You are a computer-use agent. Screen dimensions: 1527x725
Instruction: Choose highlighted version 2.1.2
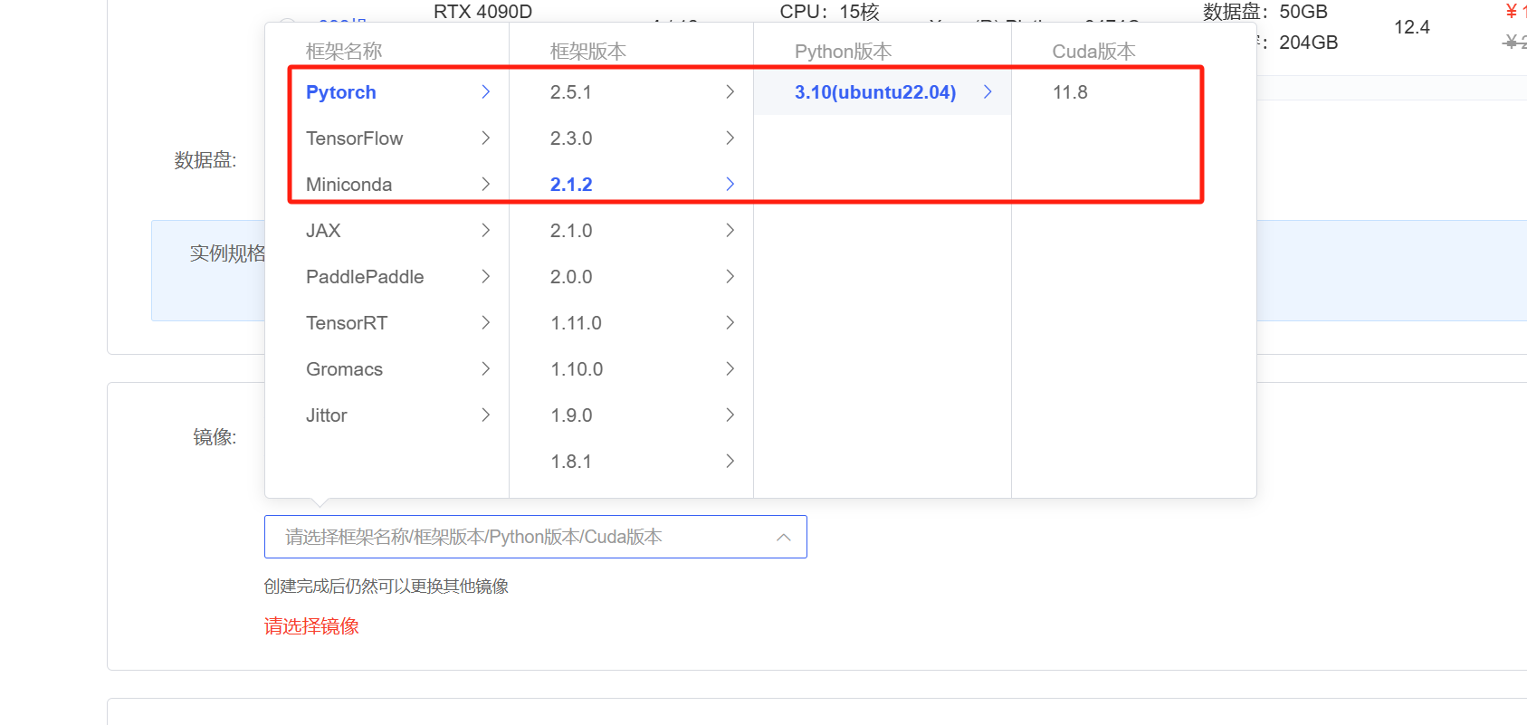[571, 185]
